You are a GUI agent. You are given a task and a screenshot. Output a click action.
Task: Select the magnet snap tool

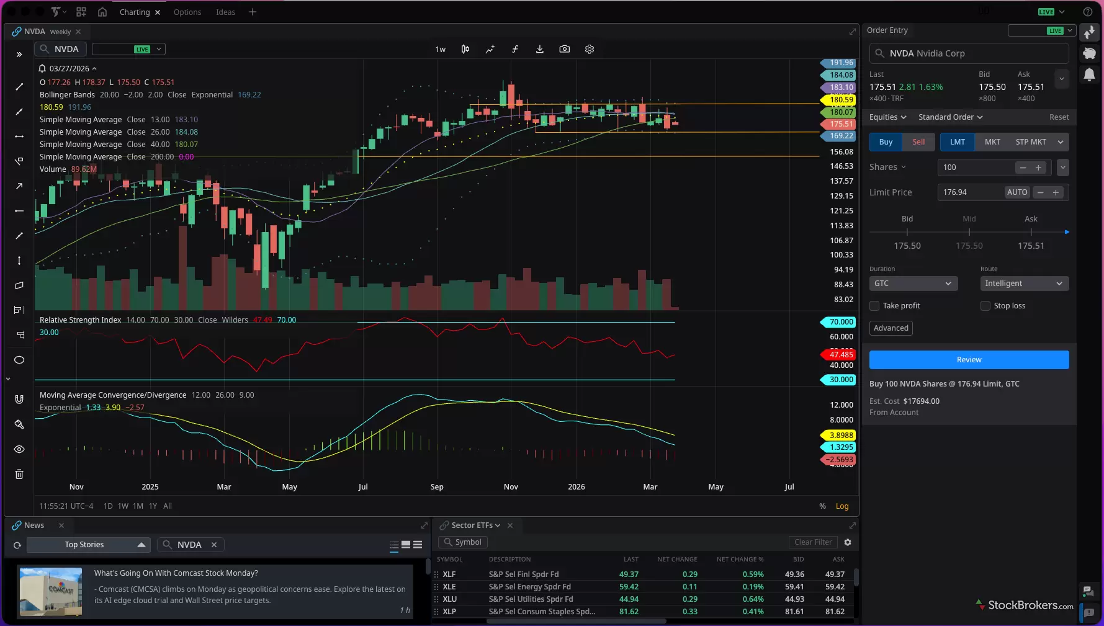click(19, 400)
